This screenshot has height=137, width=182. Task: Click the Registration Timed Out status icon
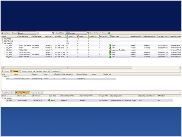point(110,50)
